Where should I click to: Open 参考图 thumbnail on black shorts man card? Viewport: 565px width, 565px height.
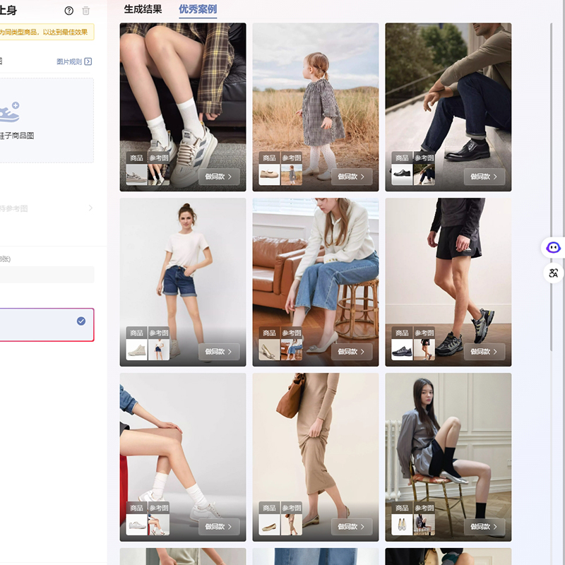click(x=424, y=350)
